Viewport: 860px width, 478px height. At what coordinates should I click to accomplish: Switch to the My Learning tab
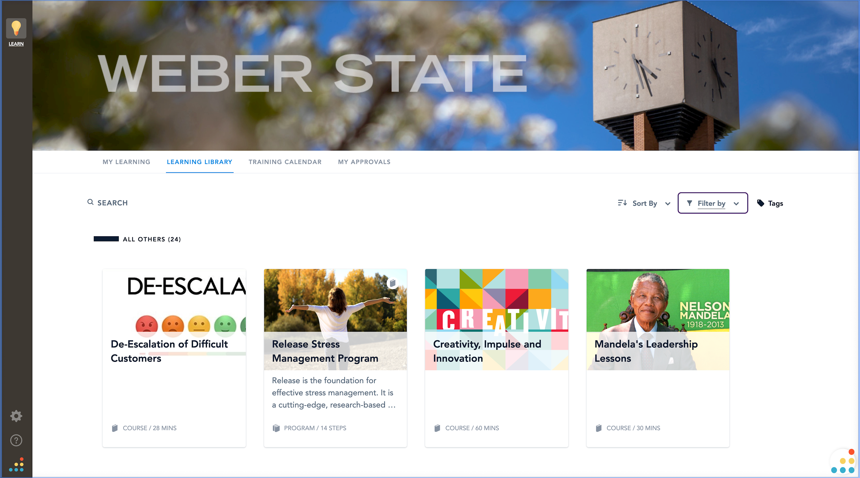pyautogui.click(x=126, y=162)
